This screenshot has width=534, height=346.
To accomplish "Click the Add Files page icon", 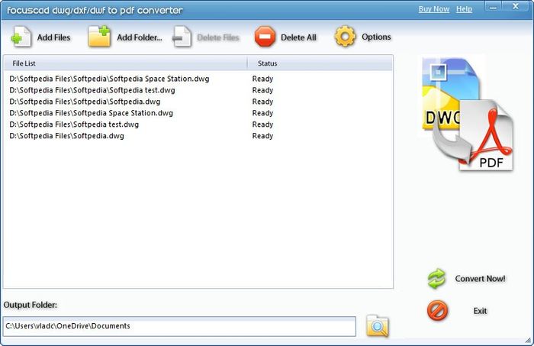I will (21, 37).
